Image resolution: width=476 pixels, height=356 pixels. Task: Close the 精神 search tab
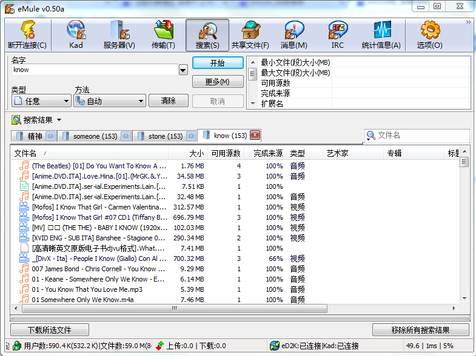point(51,136)
